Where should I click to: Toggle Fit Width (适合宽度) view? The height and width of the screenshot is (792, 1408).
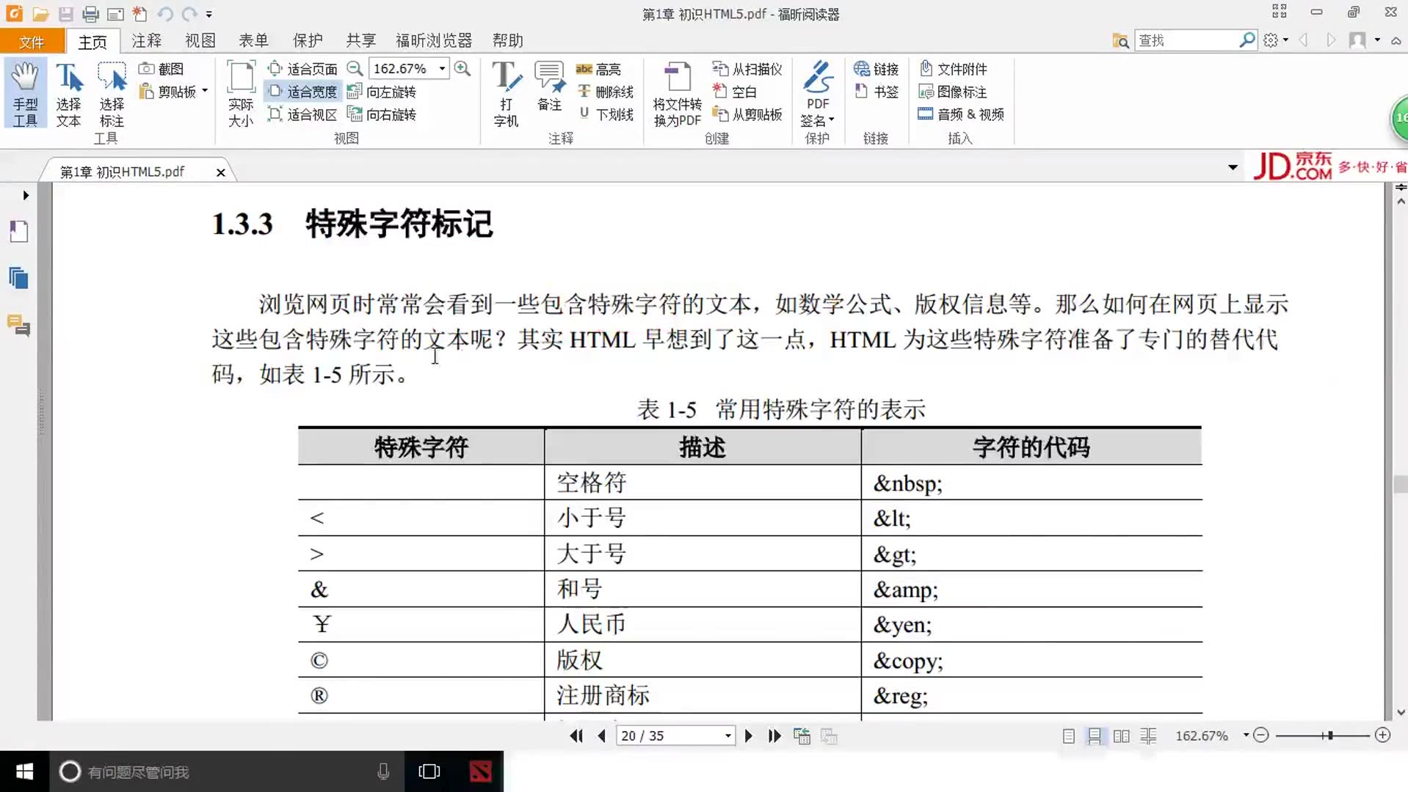(x=302, y=92)
